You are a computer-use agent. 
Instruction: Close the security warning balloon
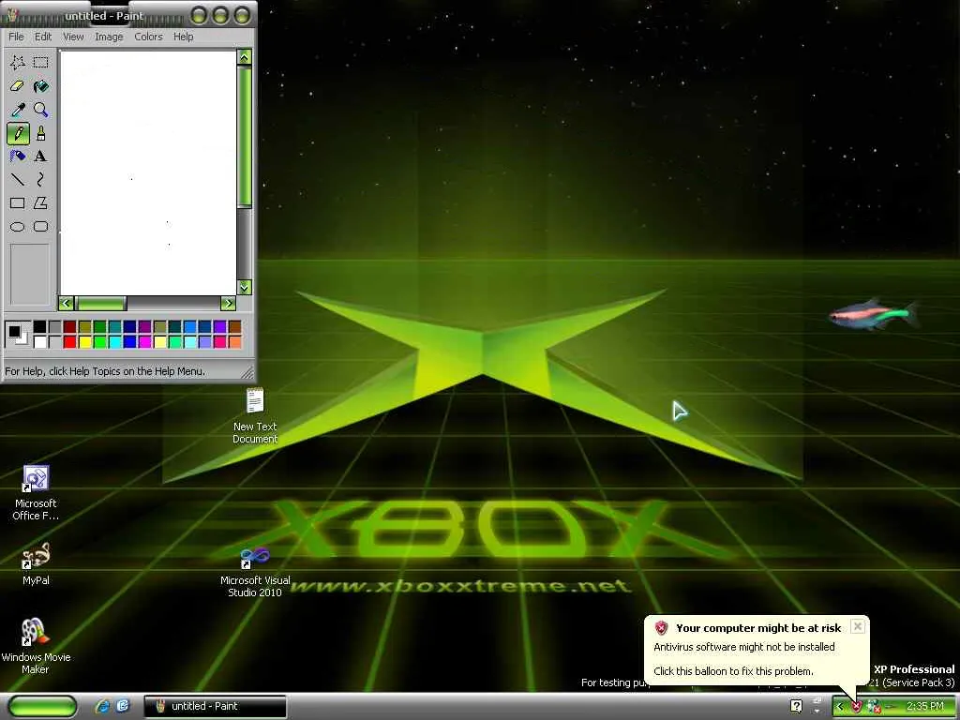(858, 626)
